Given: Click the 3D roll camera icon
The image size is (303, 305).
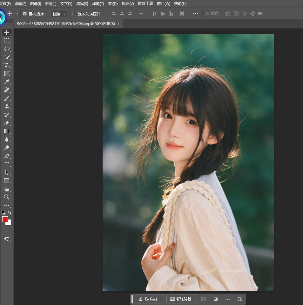Looking at the screenshot, I should [236, 13].
